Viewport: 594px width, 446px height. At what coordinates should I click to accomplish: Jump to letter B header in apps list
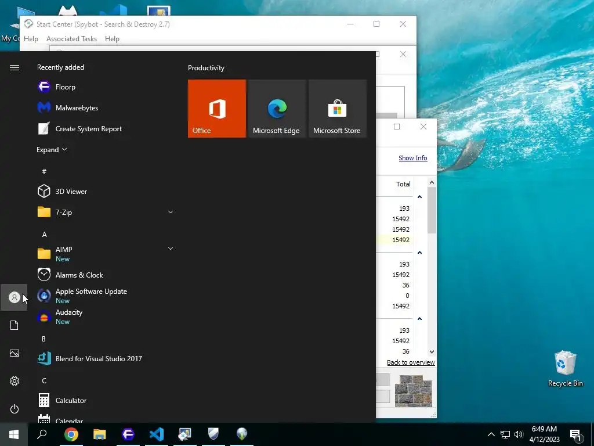pos(44,339)
